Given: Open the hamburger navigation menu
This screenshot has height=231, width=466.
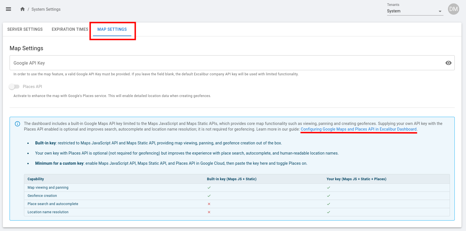Looking at the screenshot, I should 8,9.
